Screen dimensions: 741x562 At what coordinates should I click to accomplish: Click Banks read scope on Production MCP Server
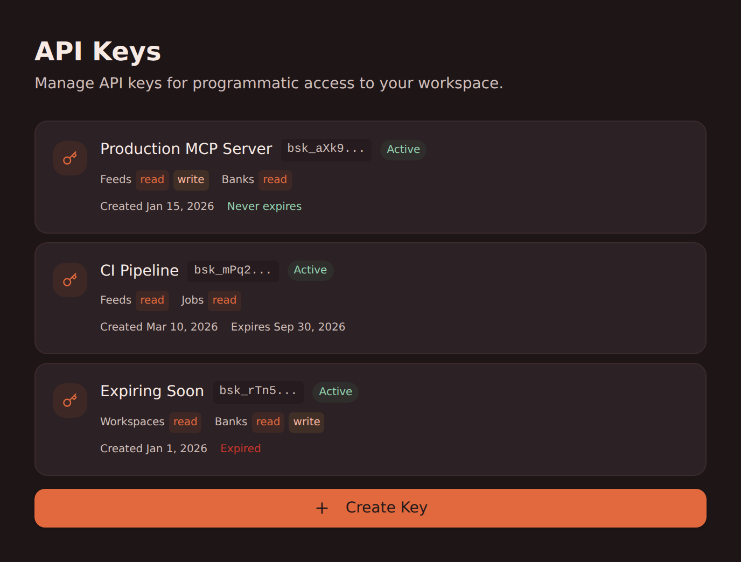[x=275, y=180]
